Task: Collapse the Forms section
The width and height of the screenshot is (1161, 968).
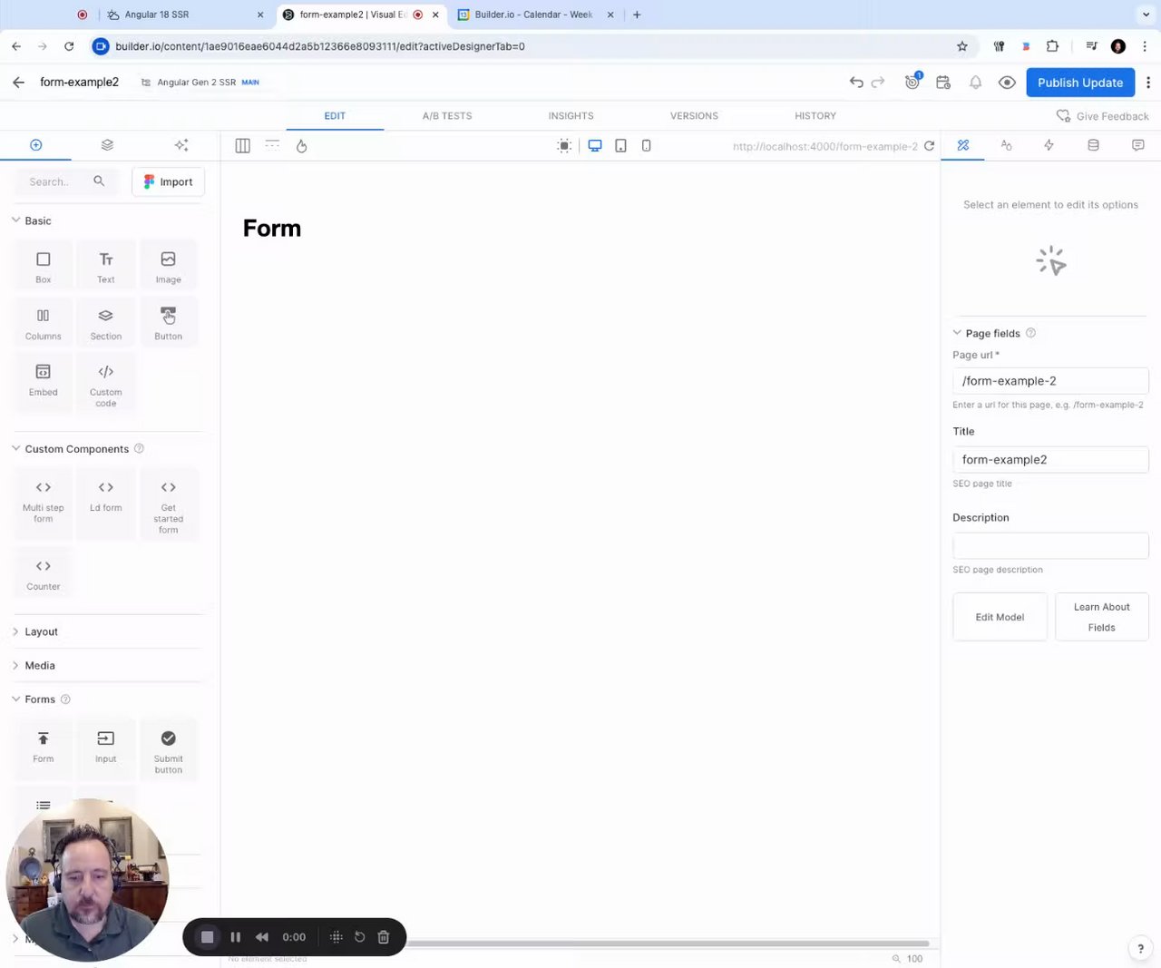Action: click(15, 699)
